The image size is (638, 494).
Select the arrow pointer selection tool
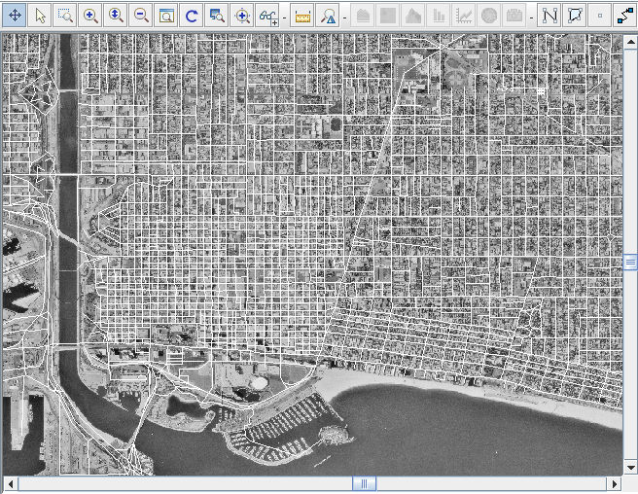[40, 16]
